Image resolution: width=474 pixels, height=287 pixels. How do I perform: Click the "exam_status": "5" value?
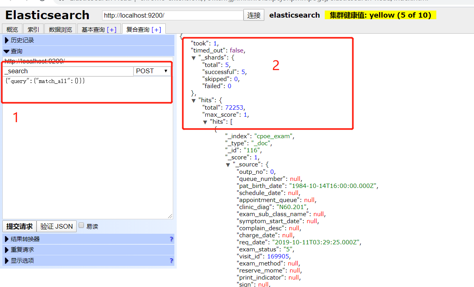[288, 249]
